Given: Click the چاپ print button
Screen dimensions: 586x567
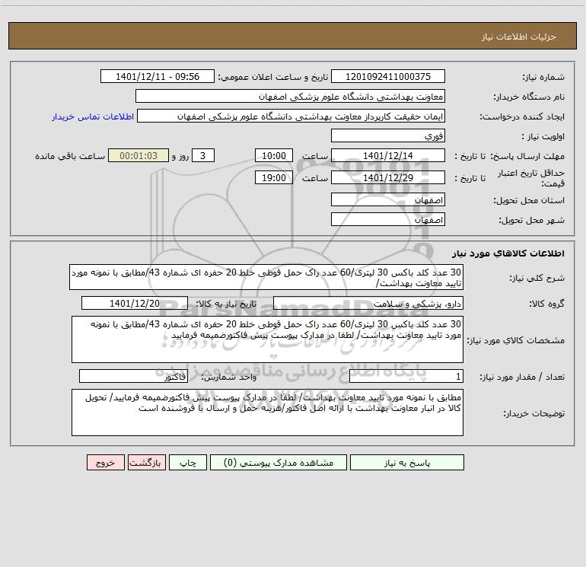Looking at the screenshot, I should 188,463.
